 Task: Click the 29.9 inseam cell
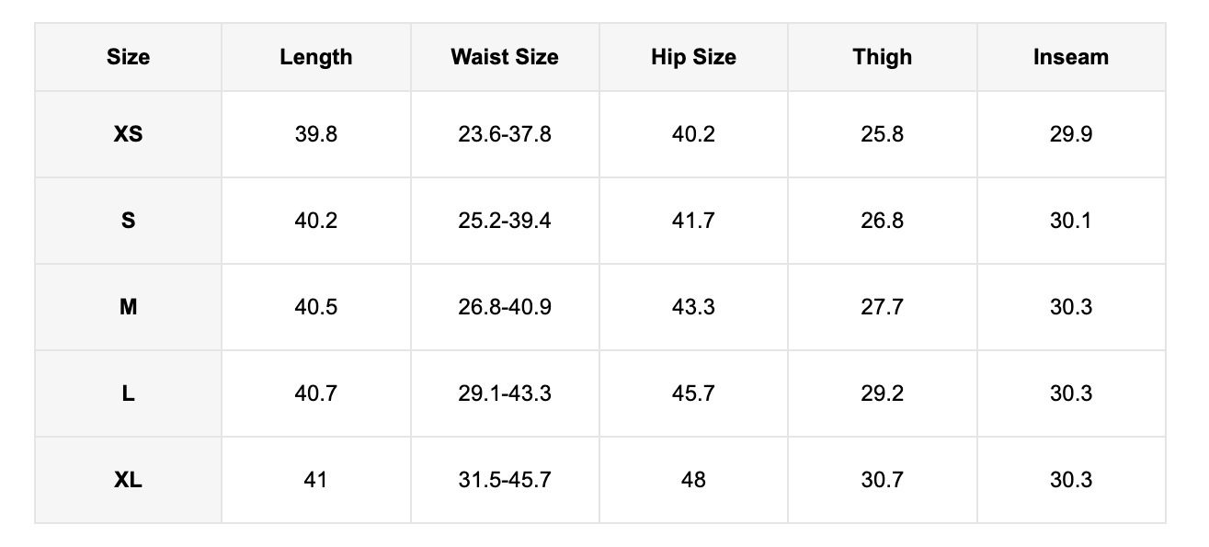pyautogui.click(x=1071, y=134)
